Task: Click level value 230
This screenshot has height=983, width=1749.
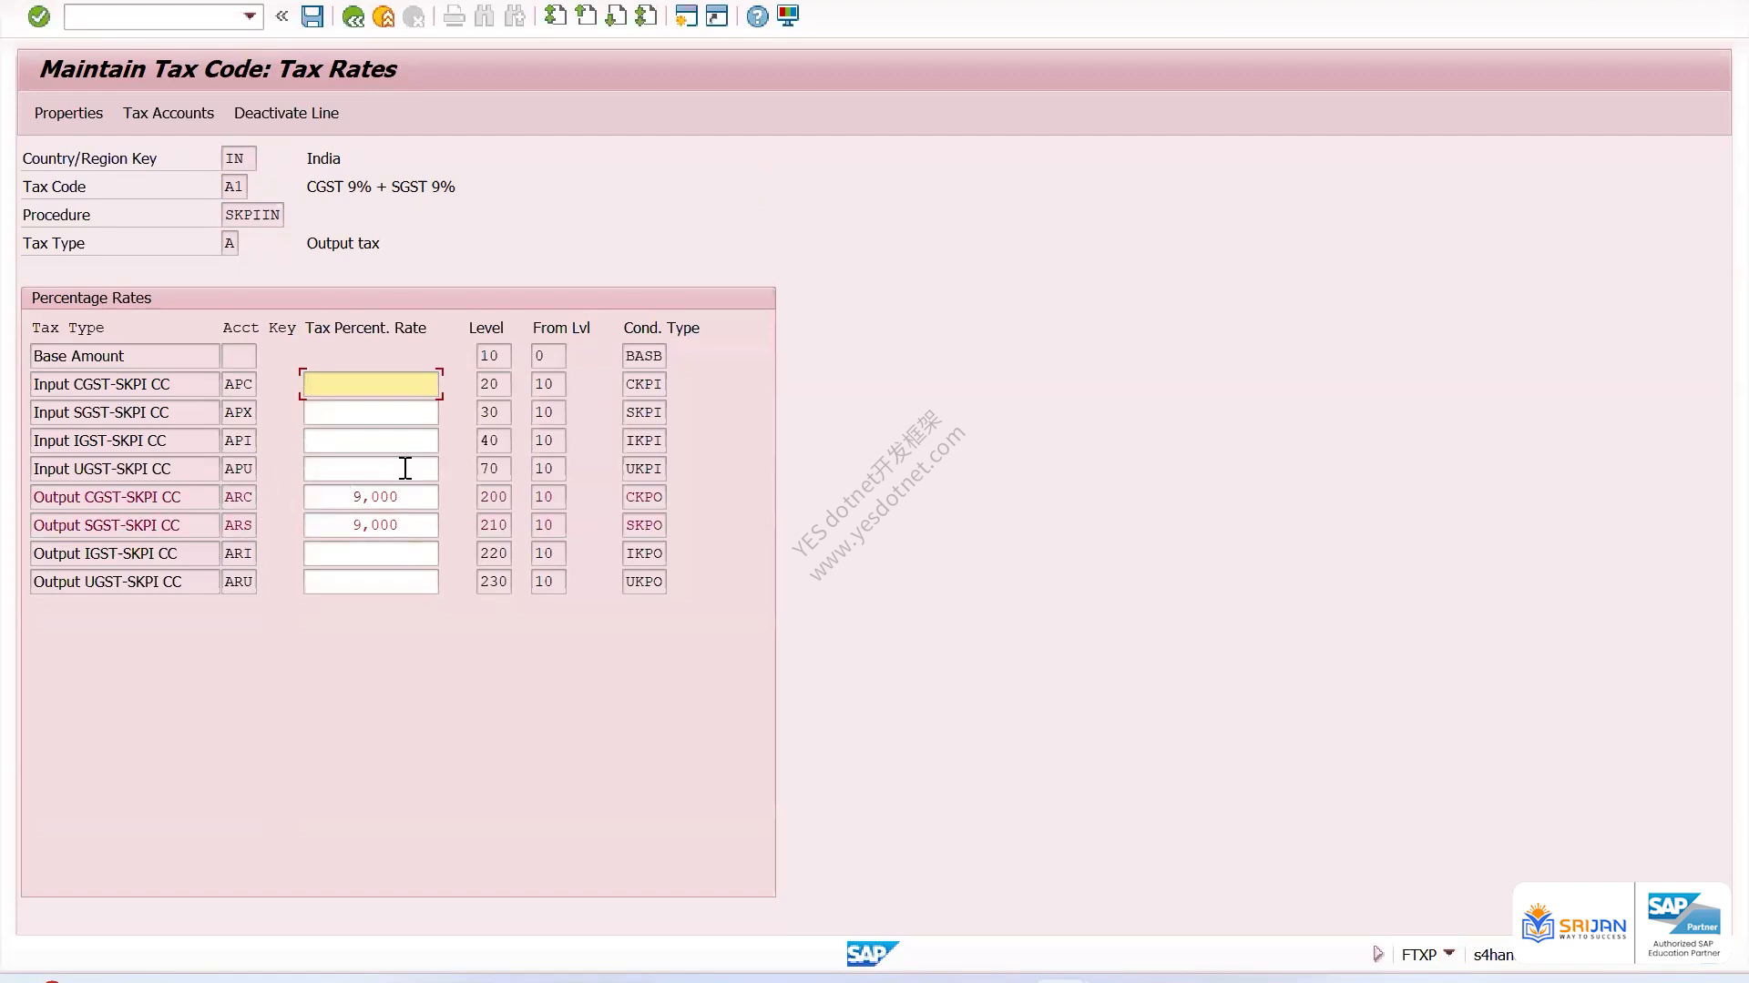Action: pos(494,582)
